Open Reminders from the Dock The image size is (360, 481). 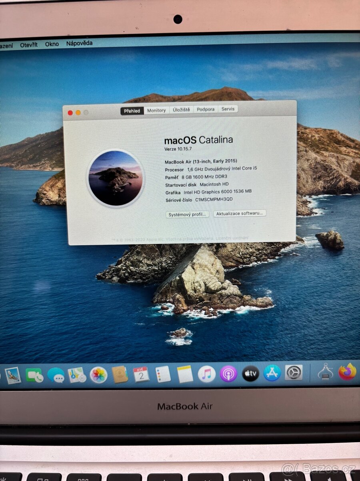click(163, 374)
